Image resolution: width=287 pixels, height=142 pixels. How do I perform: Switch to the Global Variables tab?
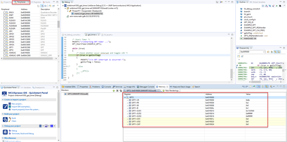[258, 2]
